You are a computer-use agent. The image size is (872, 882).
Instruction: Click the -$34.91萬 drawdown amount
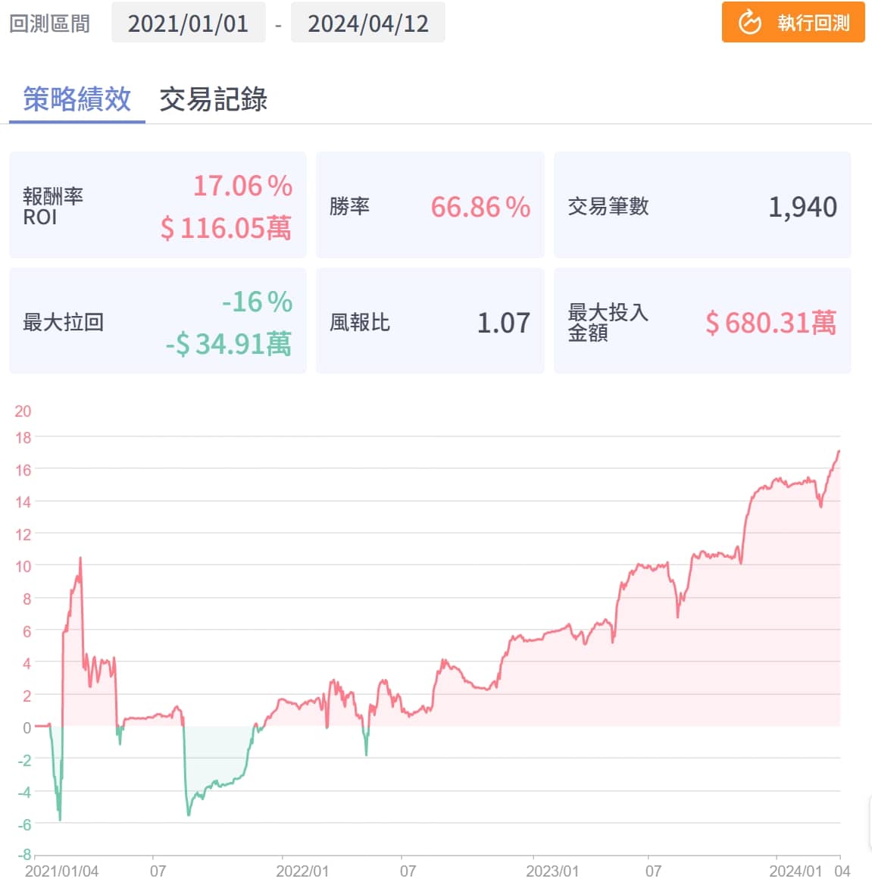click(x=228, y=344)
